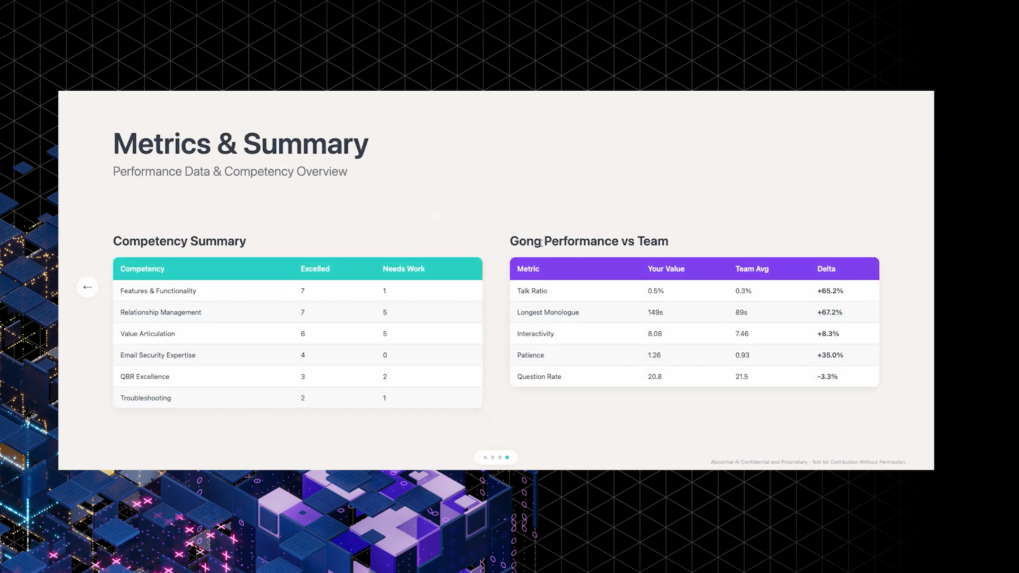Click the Delta column header
This screenshot has height=573, width=1019.
coord(826,269)
